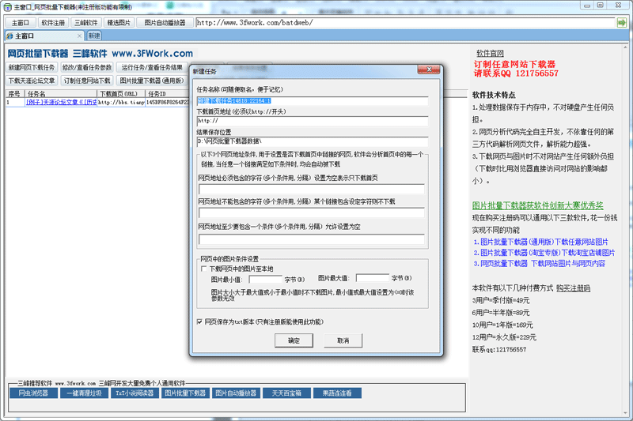
Task: Click the 果蔬连连看 button
Action: pyautogui.click(x=337, y=393)
